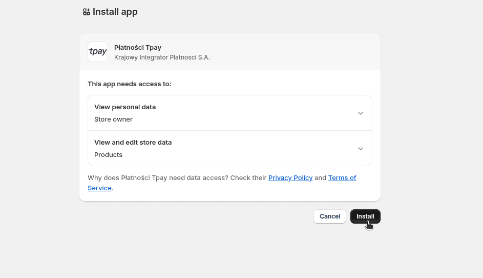Select the 'View personal data' permission title
The image size is (483, 278).
click(125, 107)
